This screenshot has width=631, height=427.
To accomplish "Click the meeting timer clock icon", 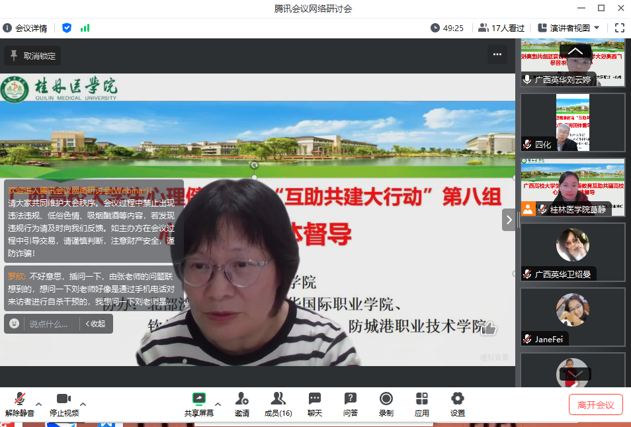I will coord(435,28).
